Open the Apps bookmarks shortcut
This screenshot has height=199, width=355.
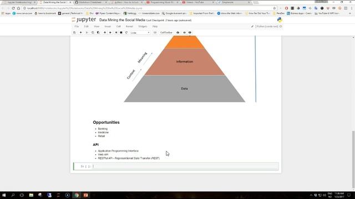tap(6, 13)
